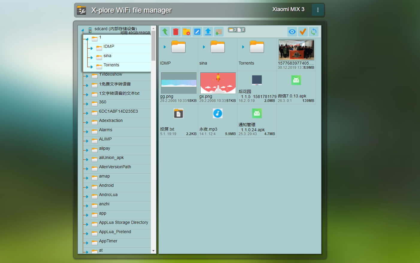Click the red trash delete icon
Image resolution: width=420 pixels, height=263 pixels.
176,31
